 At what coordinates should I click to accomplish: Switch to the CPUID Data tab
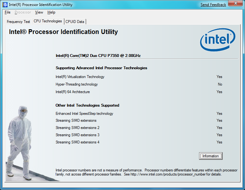(75, 22)
